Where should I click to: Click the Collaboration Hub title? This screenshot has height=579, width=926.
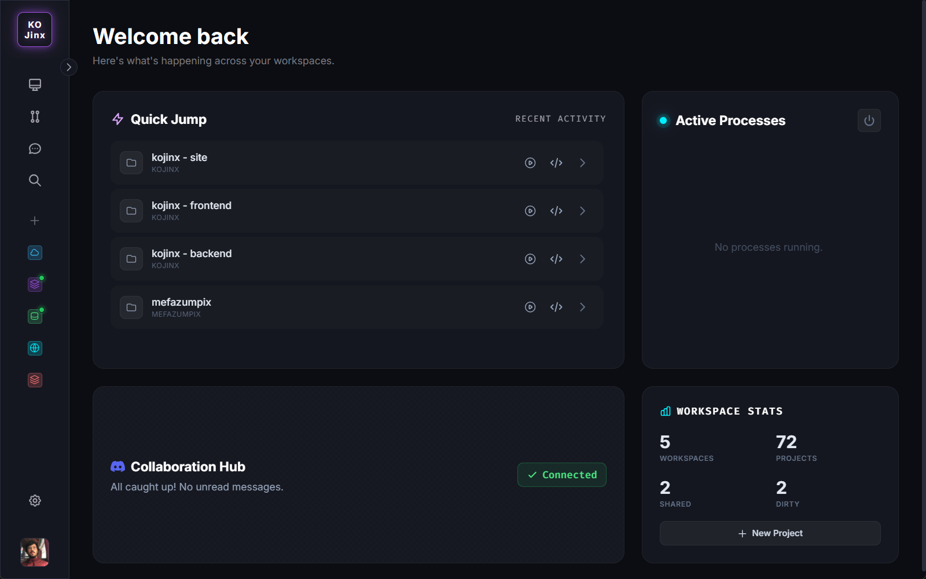188,467
